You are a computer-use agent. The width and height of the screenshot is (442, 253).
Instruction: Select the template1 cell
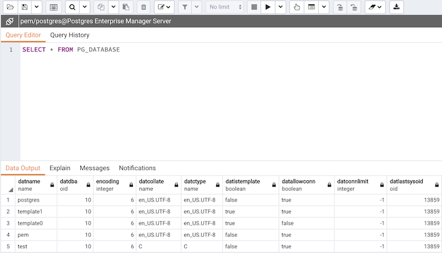(36, 211)
